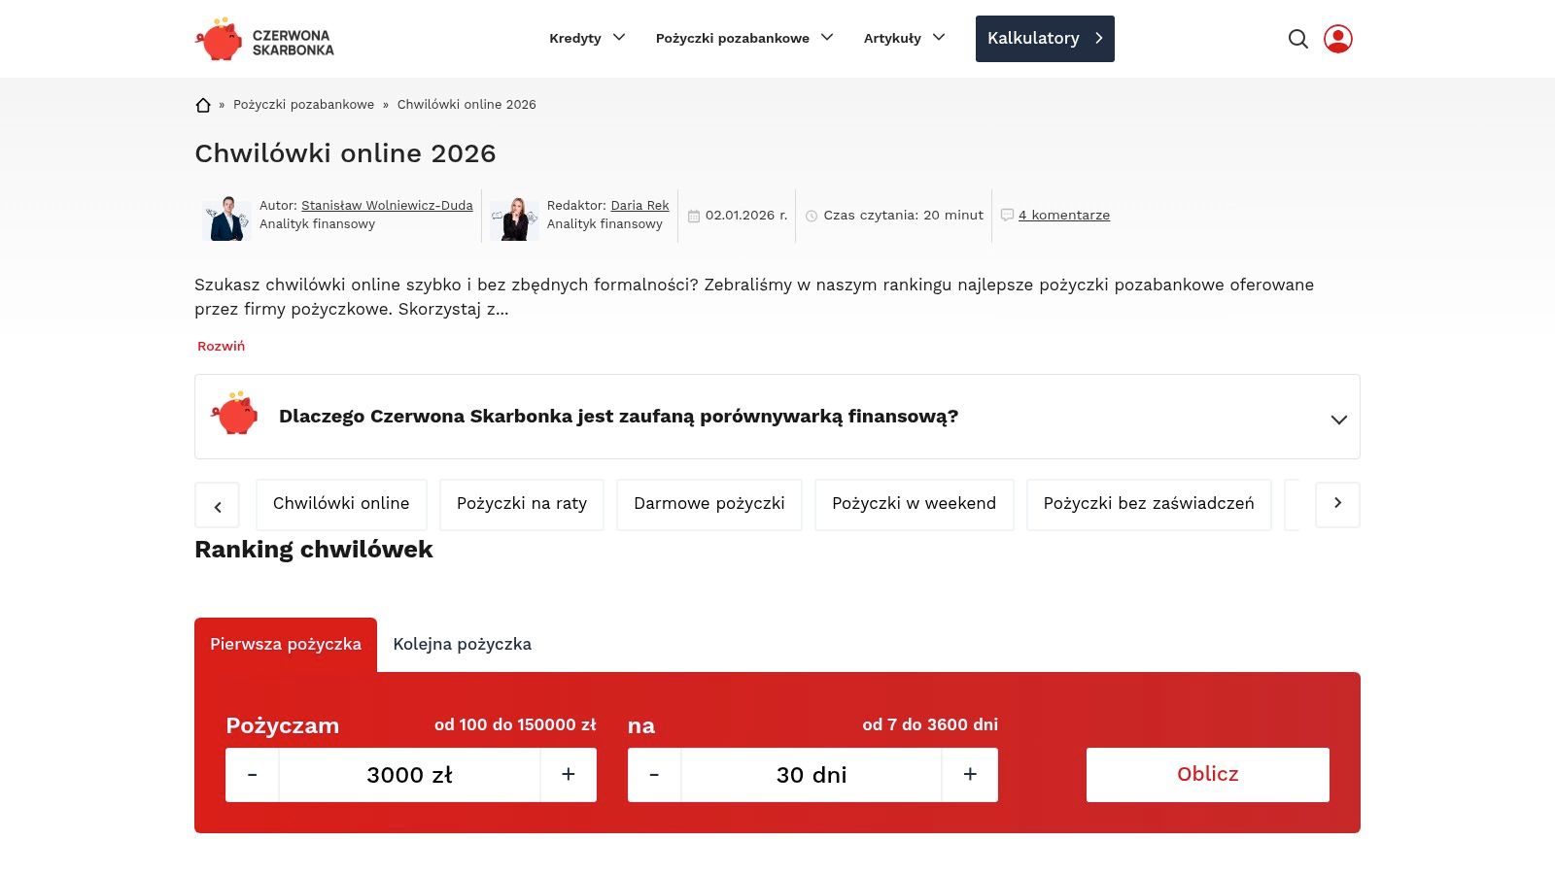This screenshot has width=1555, height=874.
Task: Open Daria Rek editor link
Action: (x=639, y=206)
